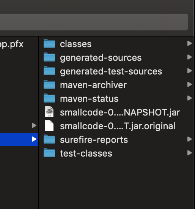Viewport: 195px width, 209px height.
Task: Expand the surefire-reports disclosure arrow
Action: pyautogui.click(x=190, y=139)
